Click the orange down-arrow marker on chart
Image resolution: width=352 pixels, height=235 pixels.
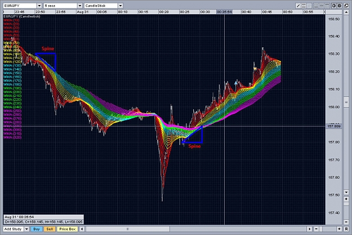pos(255,69)
